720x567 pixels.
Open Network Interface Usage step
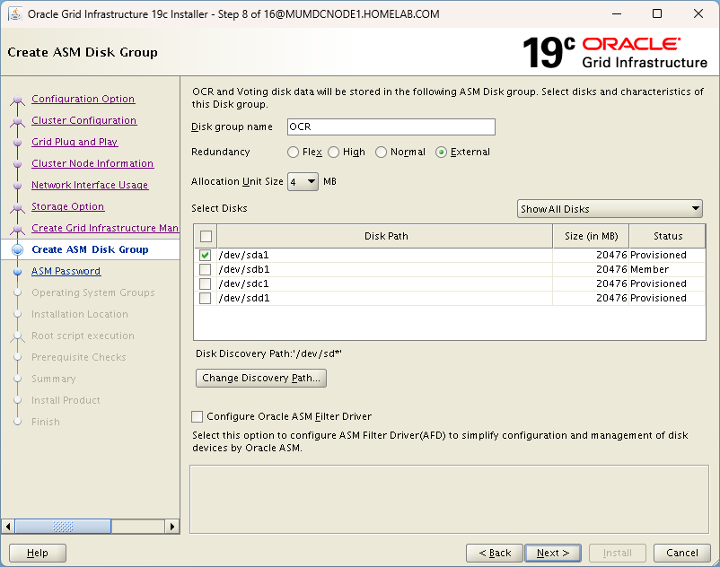90,185
